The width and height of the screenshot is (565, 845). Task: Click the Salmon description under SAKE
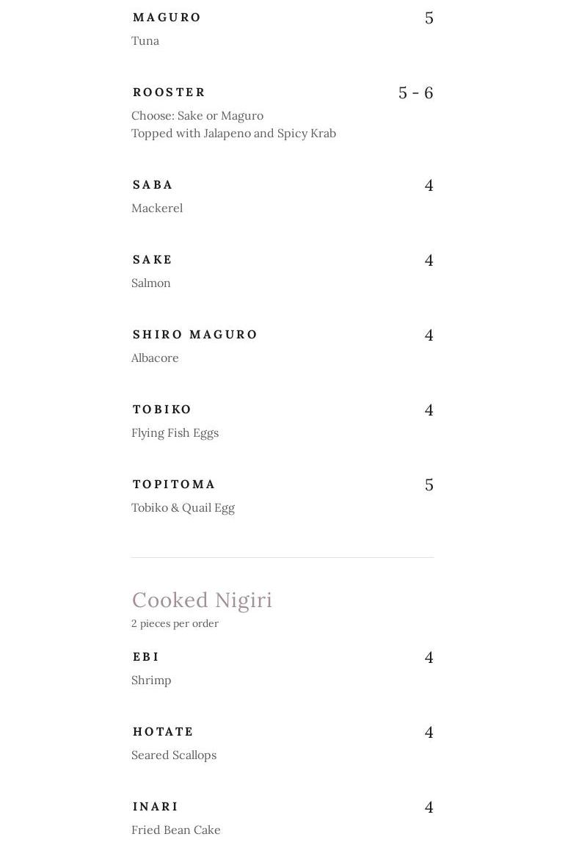pyautogui.click(x=151, y=283)
